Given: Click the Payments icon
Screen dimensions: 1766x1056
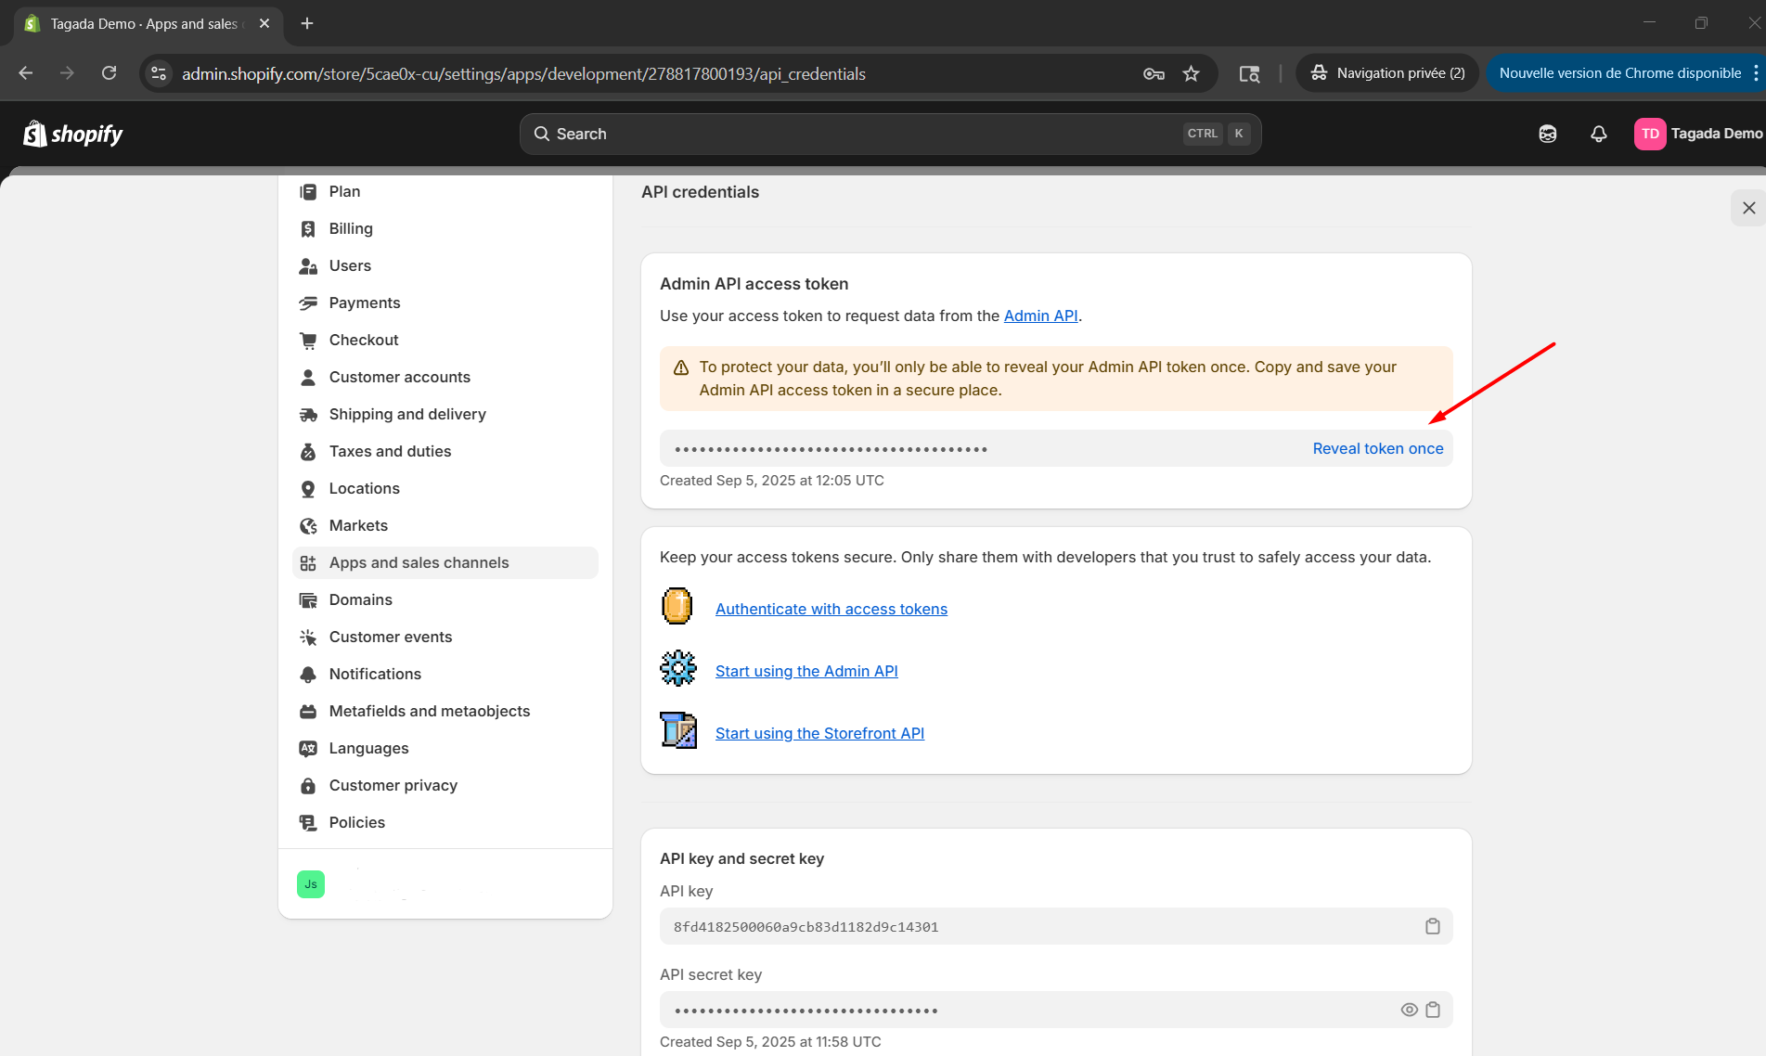Looking at the screenshot, I should coord(308,303).
